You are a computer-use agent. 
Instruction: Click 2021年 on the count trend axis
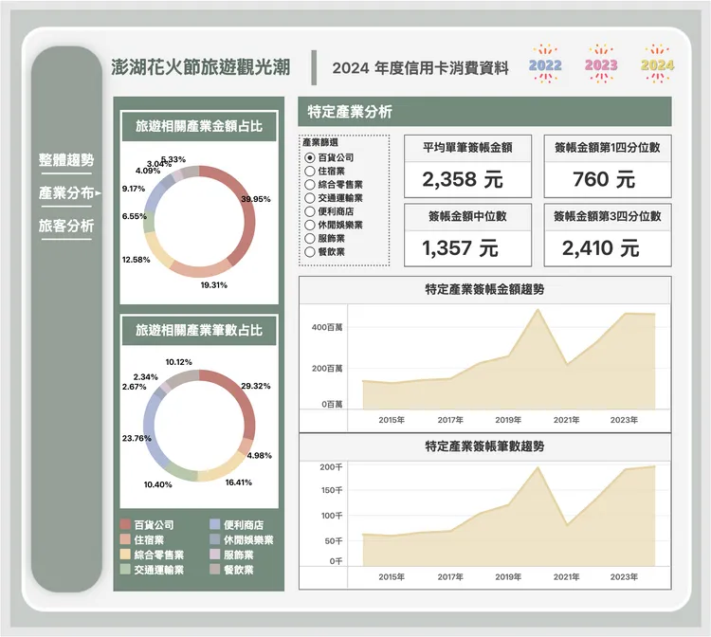pos(566,577)
